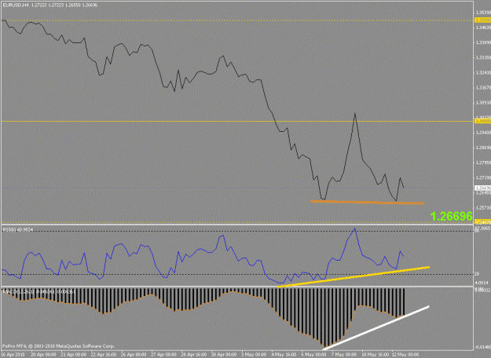Select the yellow trendline in RSI window

pyautogui.click(x=354, y=276)
